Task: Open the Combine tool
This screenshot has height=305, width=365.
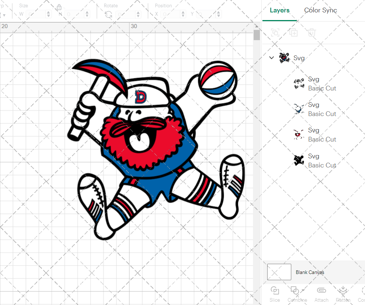Action: pyautogui.click(x=297, y=294)
